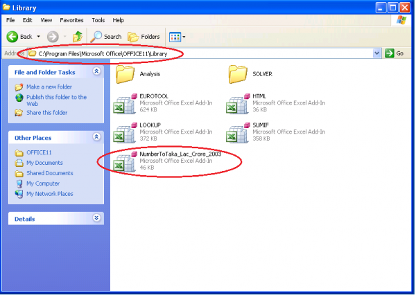416x295 pixels.
Task: Select the SOLVER folder icon
Action: pyautogui.click(x=237, y=74)
